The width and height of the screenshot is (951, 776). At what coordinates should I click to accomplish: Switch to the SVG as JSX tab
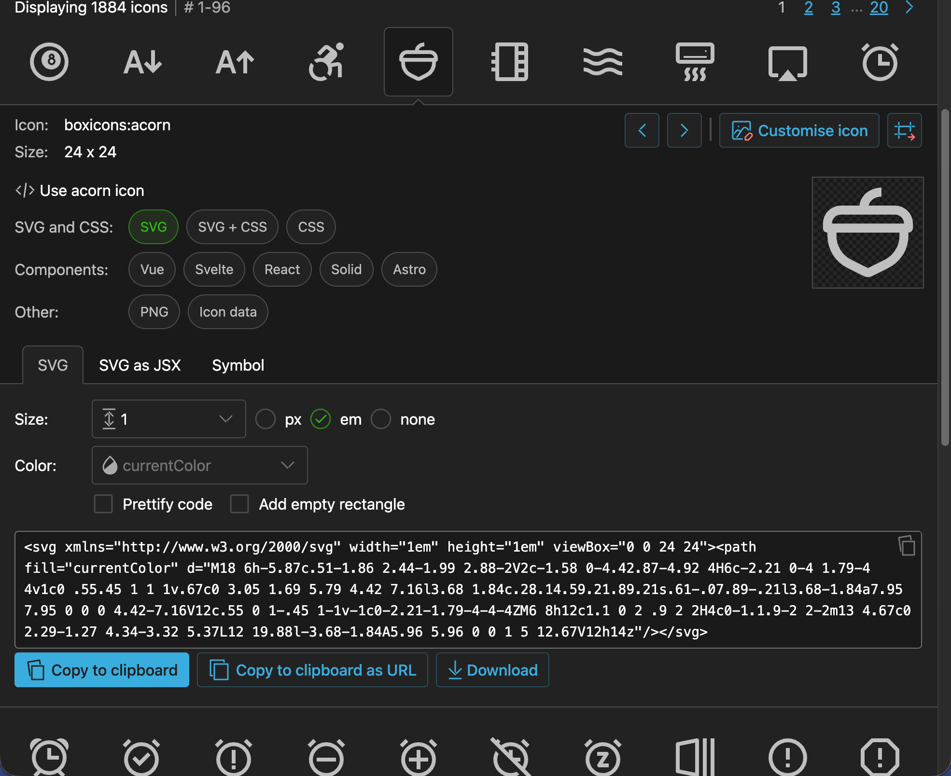[140, 365]
